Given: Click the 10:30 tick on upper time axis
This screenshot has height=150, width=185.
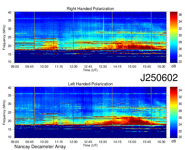Looking at the screenshot, I should point(44,67).
